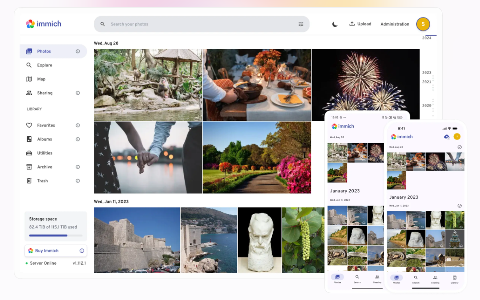Viewport: 480px width, 300px height.
Task: Click the Trash bin icon
Action: [29, 181]
